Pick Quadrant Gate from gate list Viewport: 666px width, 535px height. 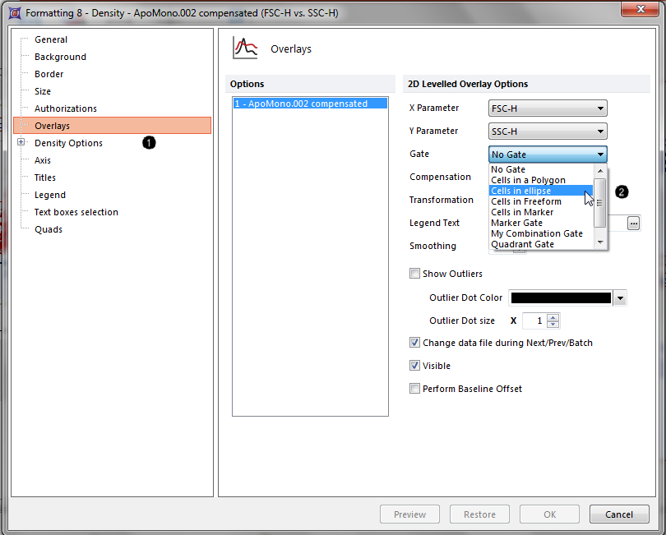click(x=522, y=244)
